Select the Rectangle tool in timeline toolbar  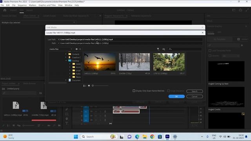coord(67,114)
